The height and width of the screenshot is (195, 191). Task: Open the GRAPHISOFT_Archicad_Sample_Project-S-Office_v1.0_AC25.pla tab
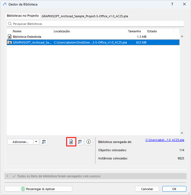(85, 16)
